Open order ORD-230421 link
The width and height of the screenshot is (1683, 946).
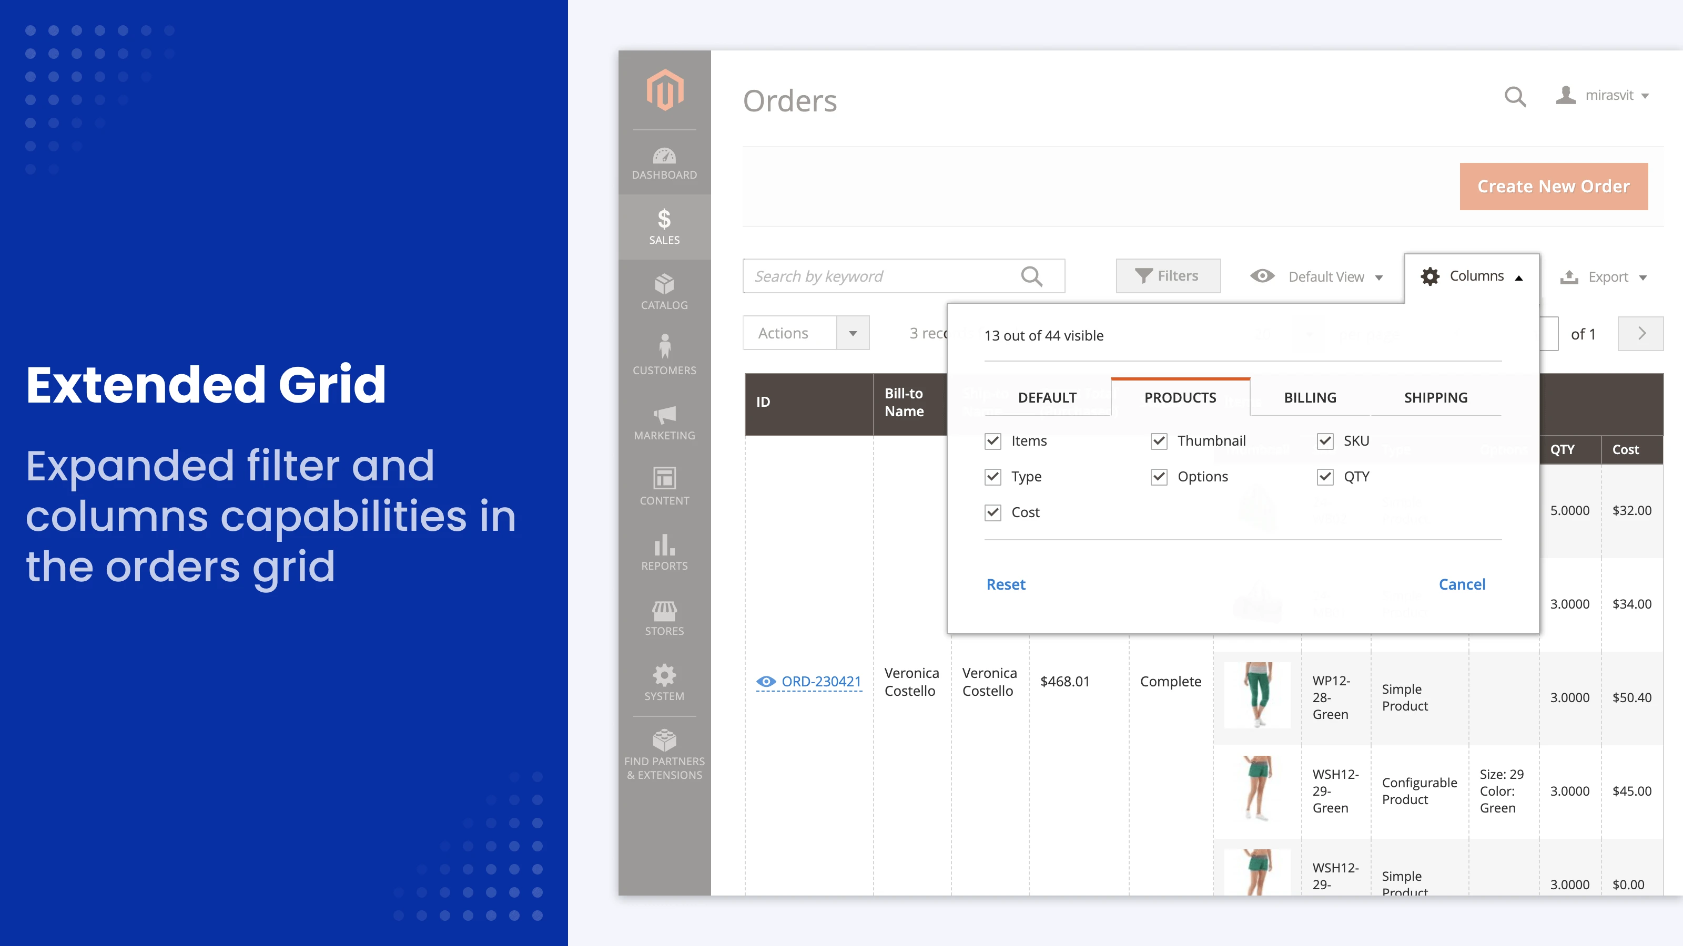820,682
